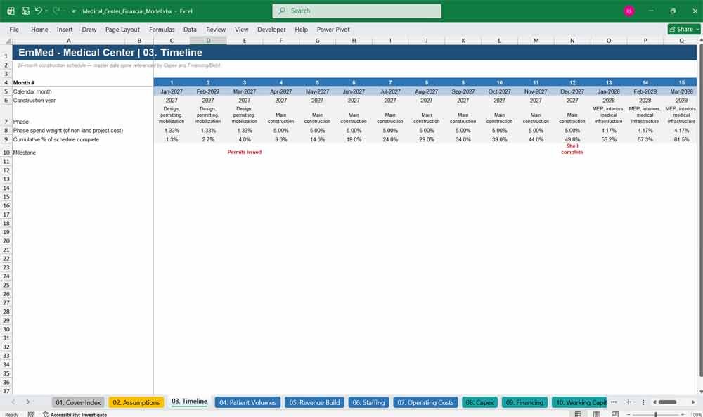Open the Power Pivot tab
Screen dimensions: 703x417
click(333, 29)
